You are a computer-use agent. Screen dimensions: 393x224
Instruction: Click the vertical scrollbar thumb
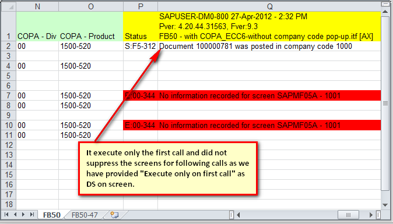click(x=385, y=103)
